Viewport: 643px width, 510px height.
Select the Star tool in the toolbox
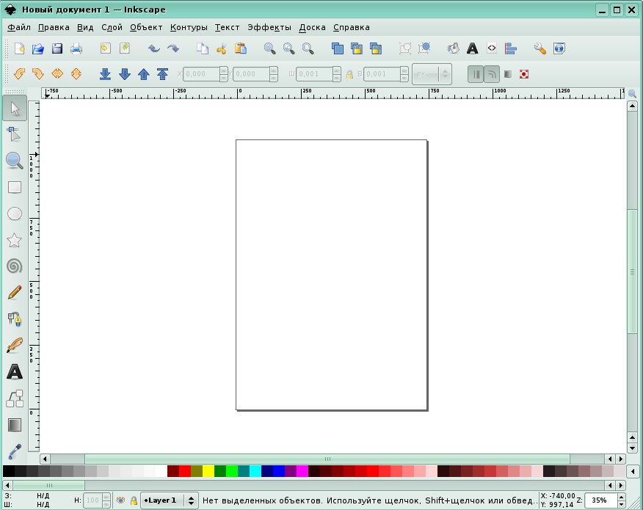14,240
